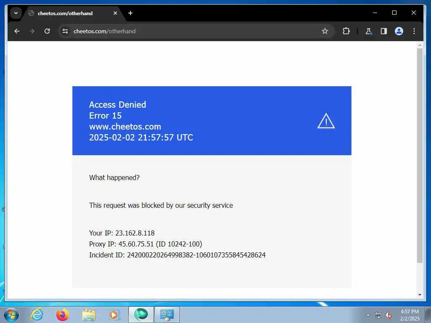Close the cheetos.com/otherhand tab
Image resolution: width=431 pixels, height=323 pixels.
click(x=115, y=13)
